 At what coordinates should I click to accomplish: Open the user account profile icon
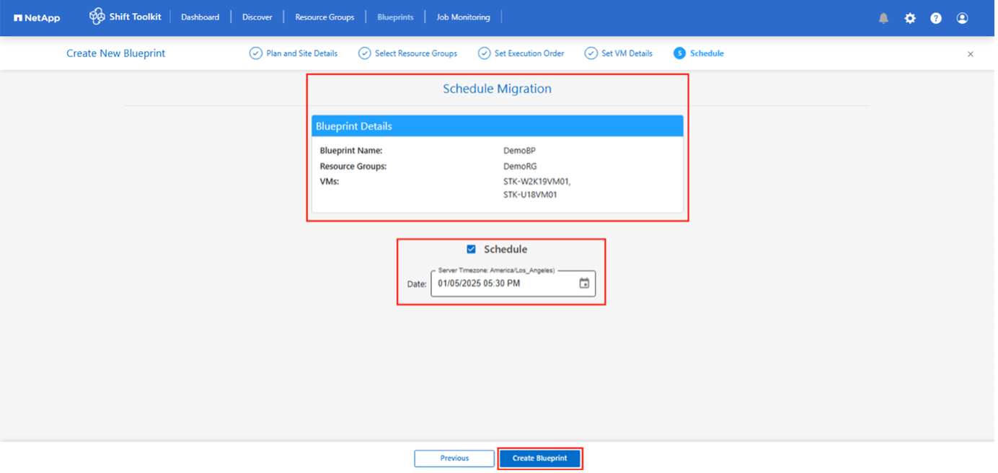(962, 18)
